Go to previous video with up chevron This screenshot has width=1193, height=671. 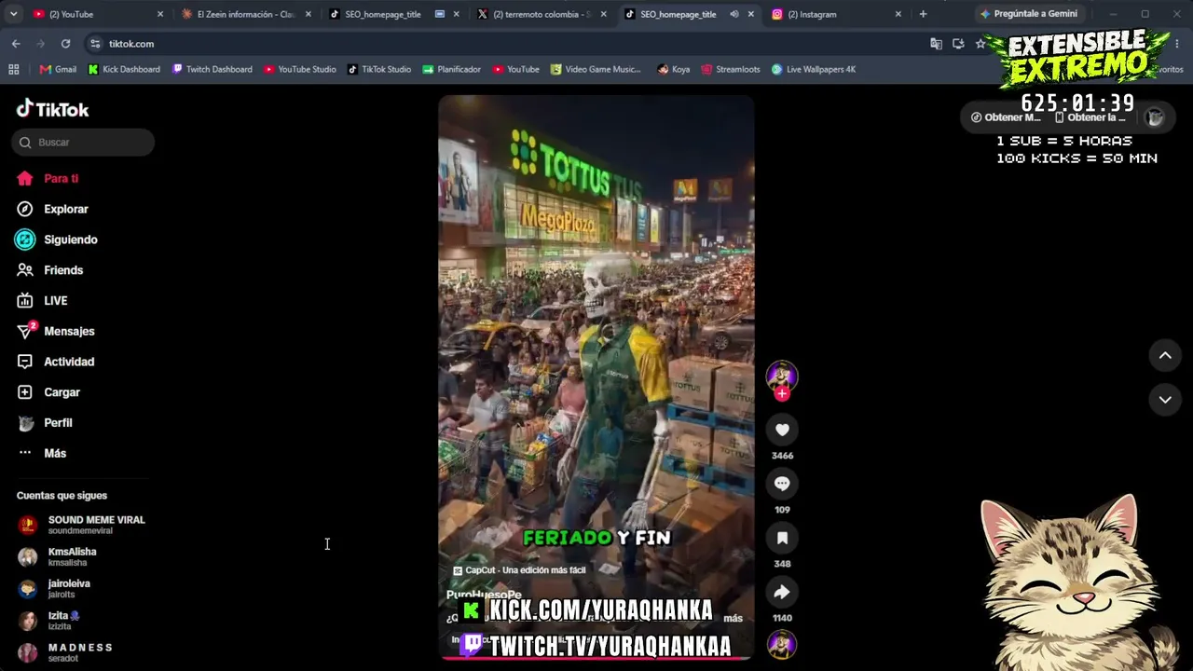[1165, 355]
